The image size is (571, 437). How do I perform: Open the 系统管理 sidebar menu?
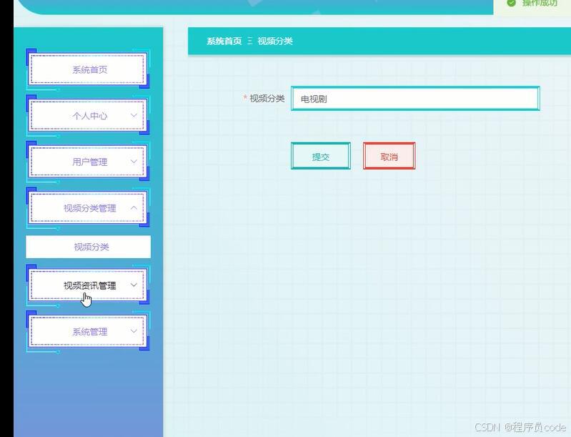[88, 331]
